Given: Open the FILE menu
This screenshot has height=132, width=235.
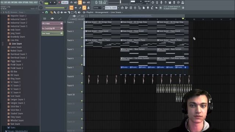Looking at the screenshot, I should 2,3.
